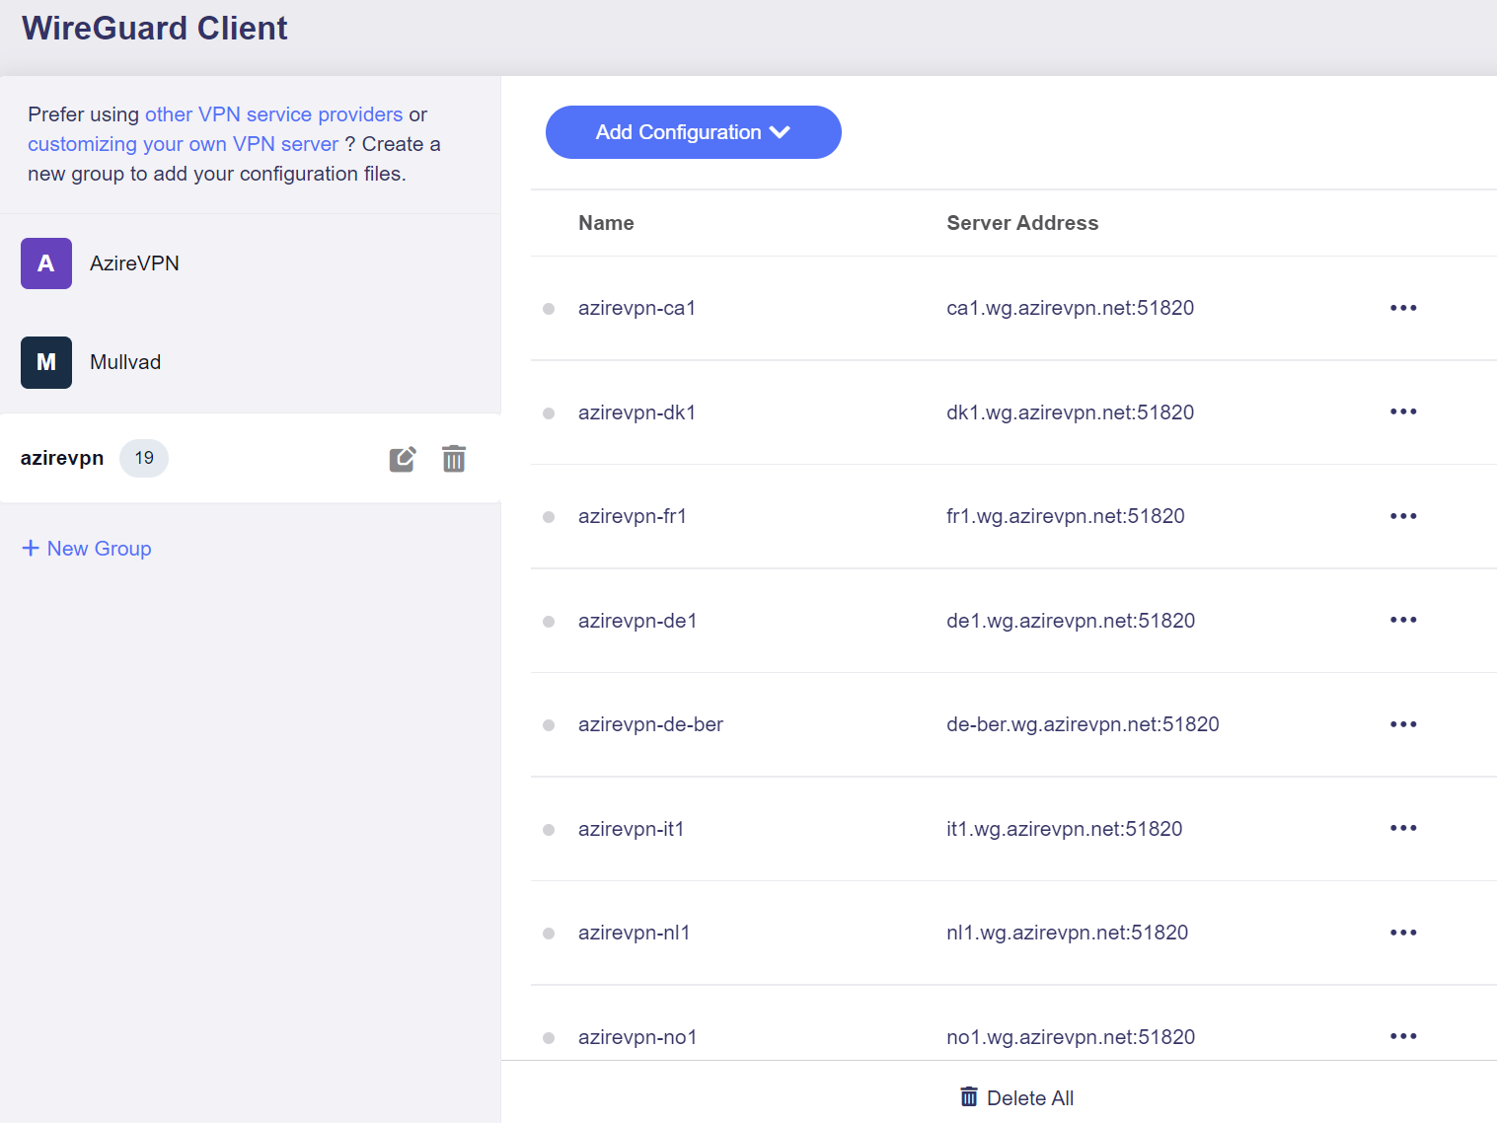Follow the other VPN service providers link
Screen dimensions: 1497x1123
[x=273, y=114]
